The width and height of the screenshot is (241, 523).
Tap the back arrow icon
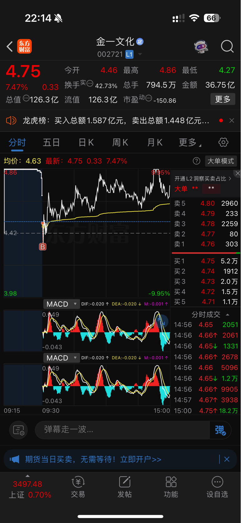coord(10,46)
